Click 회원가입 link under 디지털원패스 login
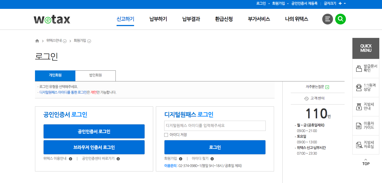The height and width of the screenshot is (183, 382). coord(171,159)
